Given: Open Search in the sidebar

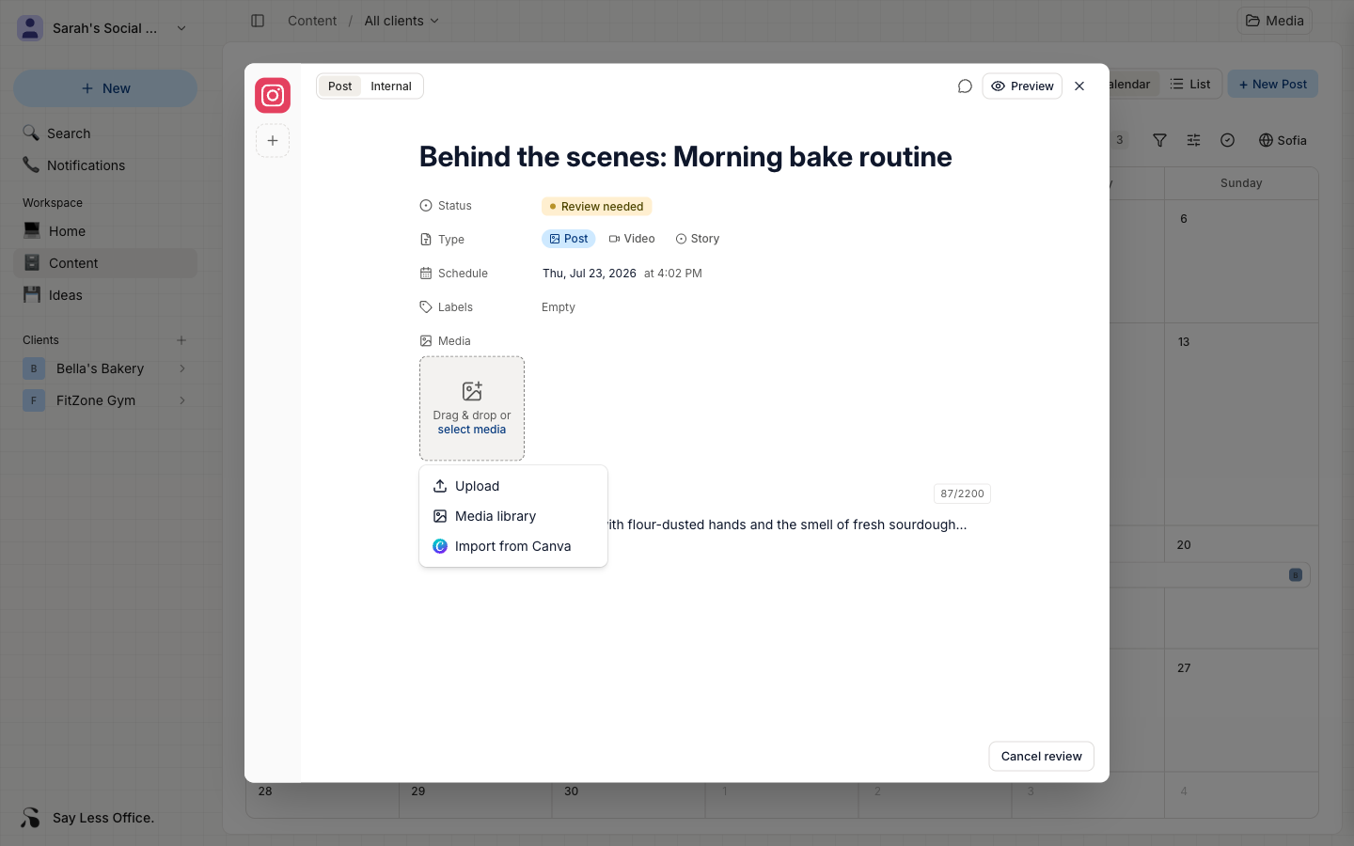Looking at the screenshot, I should point(105,133).
